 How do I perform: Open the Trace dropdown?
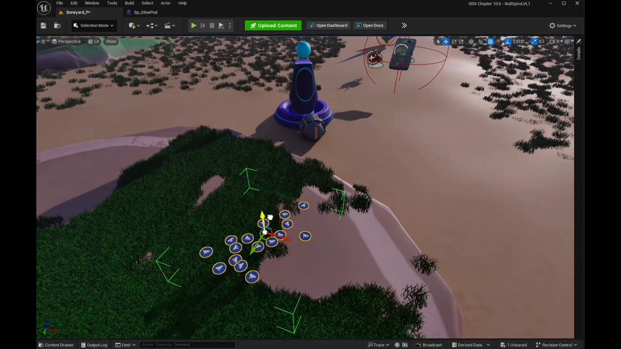378,345
